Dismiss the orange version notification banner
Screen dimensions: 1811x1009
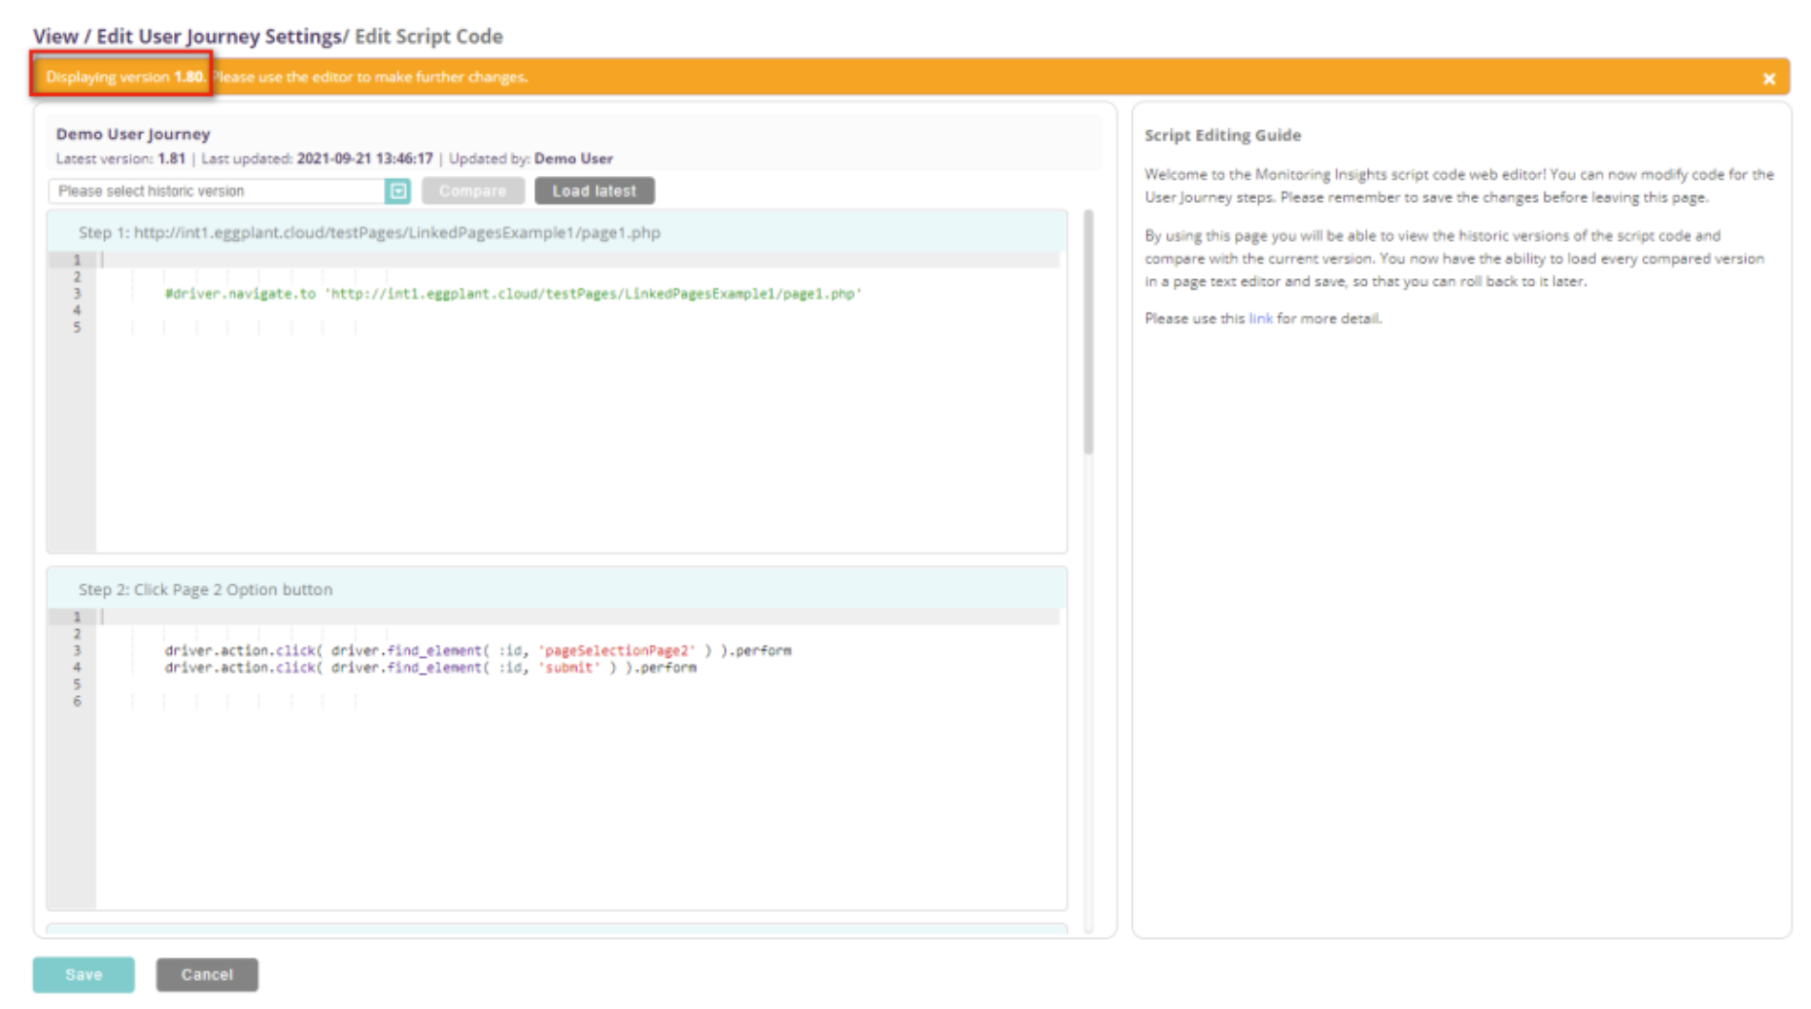pyautogui.click(x=1768, y=79)
